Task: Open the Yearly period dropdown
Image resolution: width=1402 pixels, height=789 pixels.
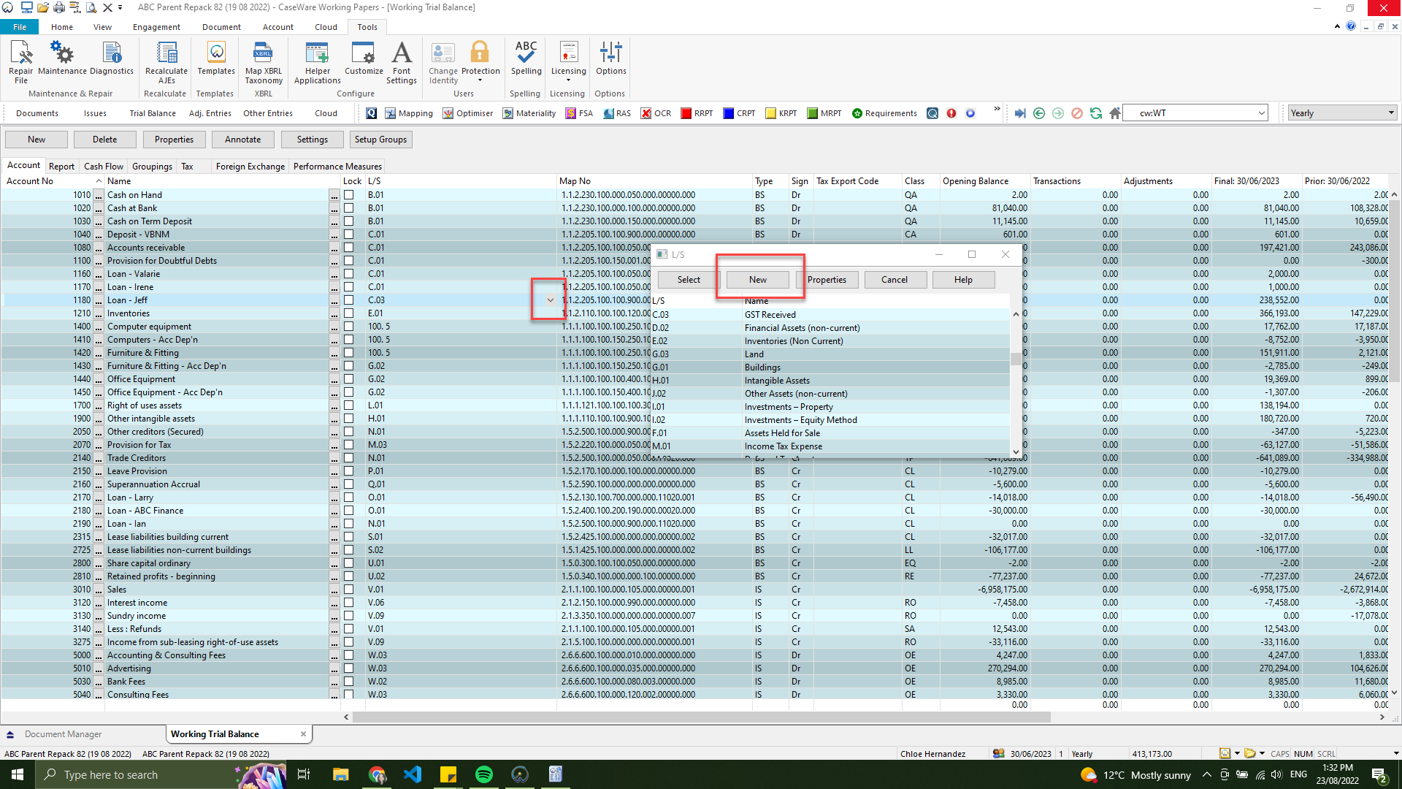Action: pos(1390,113)
